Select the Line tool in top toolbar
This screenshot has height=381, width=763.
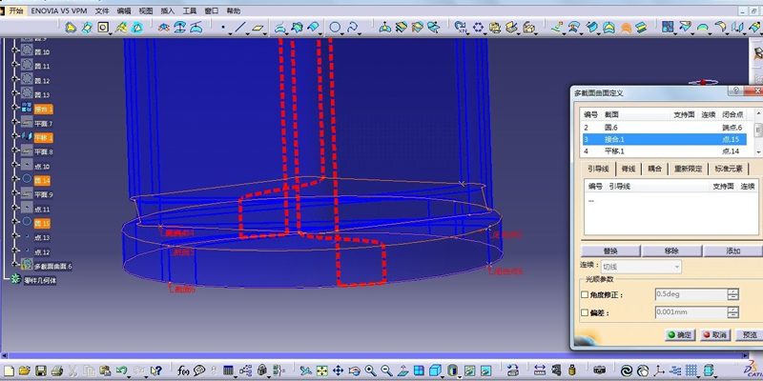tap(239, 28)
